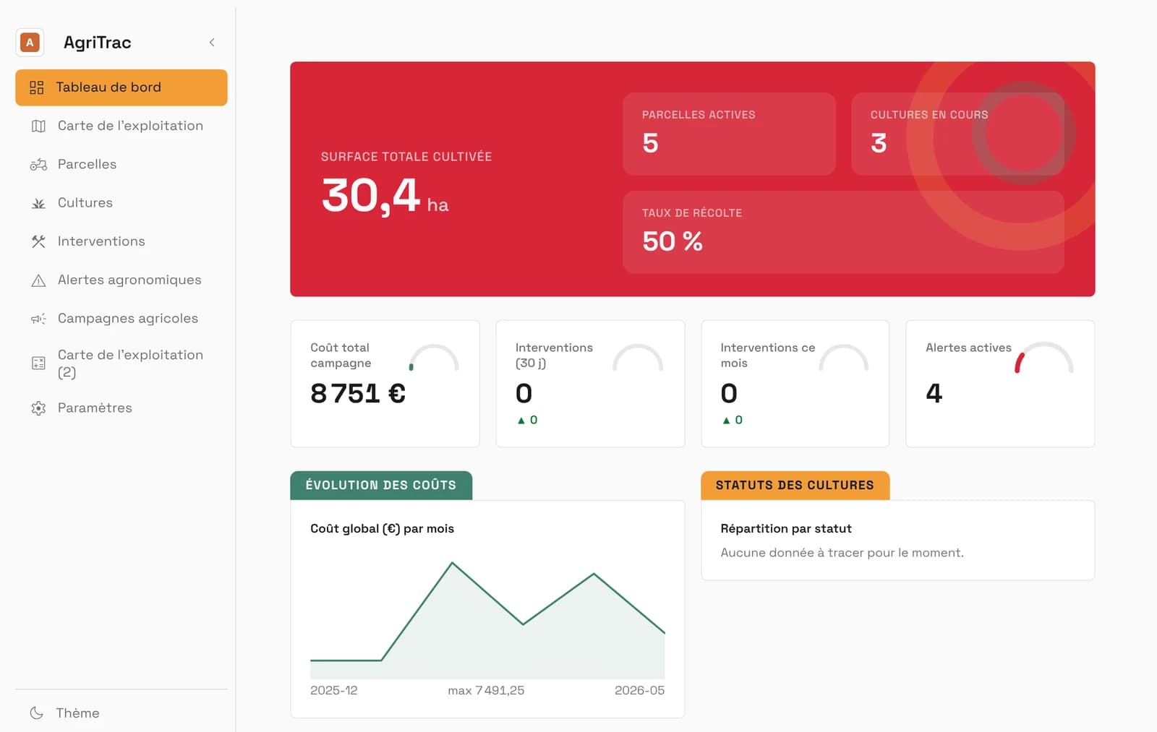Navigate to Campagnes agricoles
Viewport: 1157px width, 732px height.
(121, 319)
